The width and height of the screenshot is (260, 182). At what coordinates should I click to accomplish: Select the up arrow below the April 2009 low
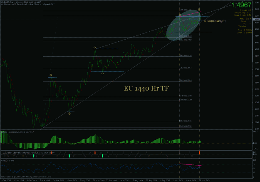[x=69, y=114]
